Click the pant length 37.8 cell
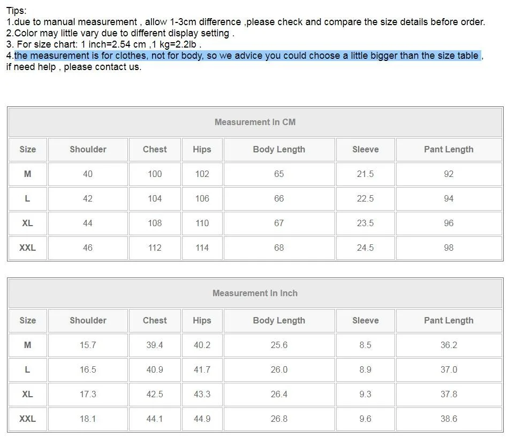Viewport: 508px width, 440px height. point(449,394)
